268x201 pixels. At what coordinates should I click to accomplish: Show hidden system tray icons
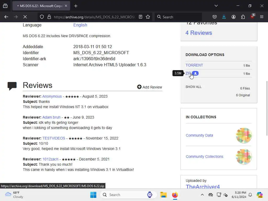[x=202, y=195]
